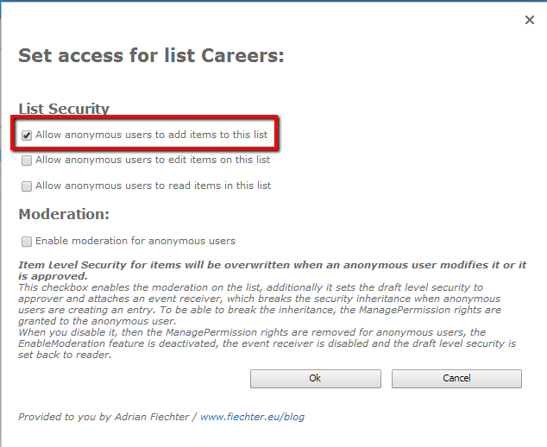Tick the allow anonymous read items checkbox
The image size is (547, 447).
[27, 186]
